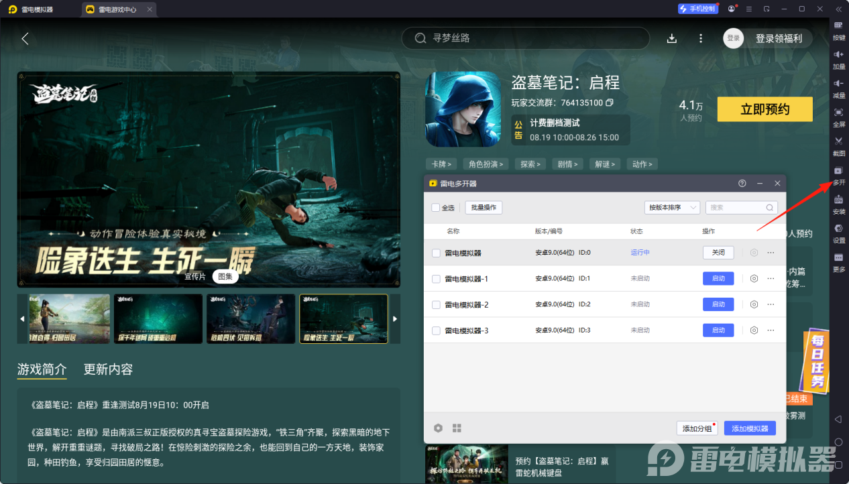The height and width of the screenshot is (484, 849).
Task: Click the search magnifier in the multi-opener
Action: tap(770, 208)
